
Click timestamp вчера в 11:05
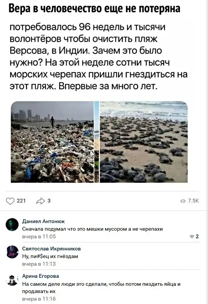coord(39,236)
